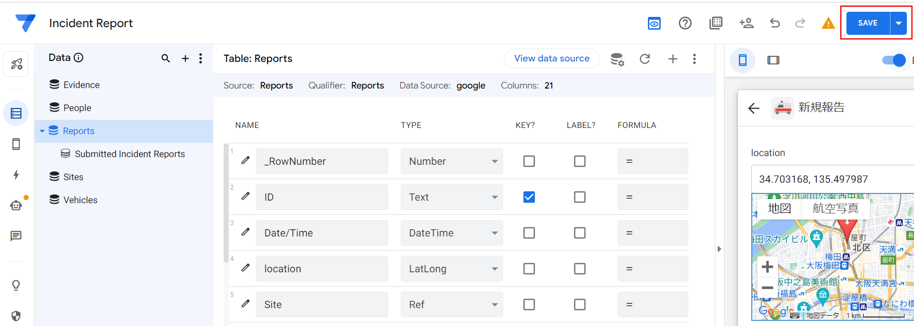The width and height of the screenshot is (914, 326).
Task: Open the Views phone icon in sidebar
Action: [x=16, y=144]
